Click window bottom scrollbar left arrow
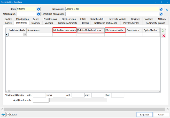Screen dimensions: 170x118 [2, 109]
